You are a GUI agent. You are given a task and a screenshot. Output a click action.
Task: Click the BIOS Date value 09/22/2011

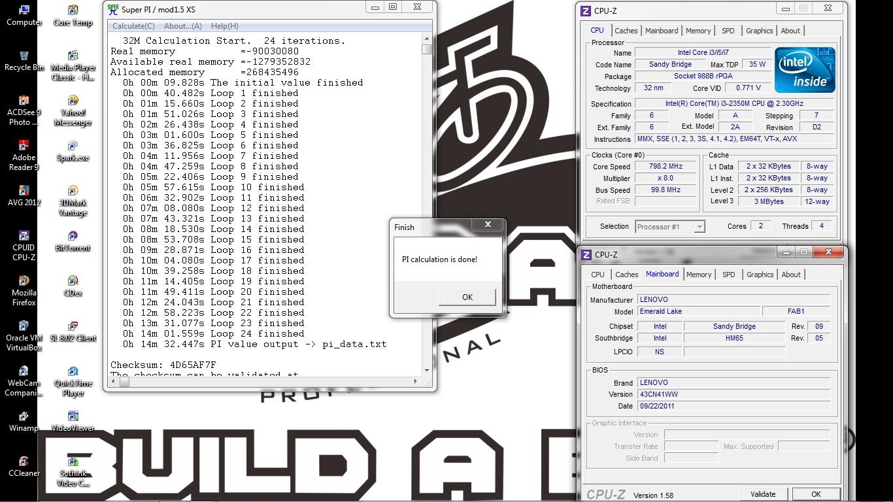733,406
